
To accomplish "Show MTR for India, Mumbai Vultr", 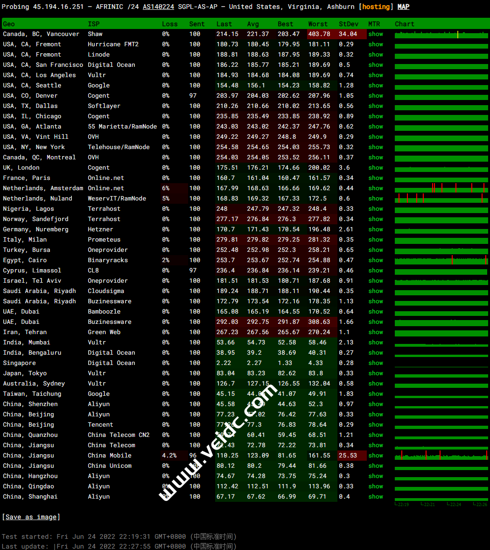I will point(376,343).
